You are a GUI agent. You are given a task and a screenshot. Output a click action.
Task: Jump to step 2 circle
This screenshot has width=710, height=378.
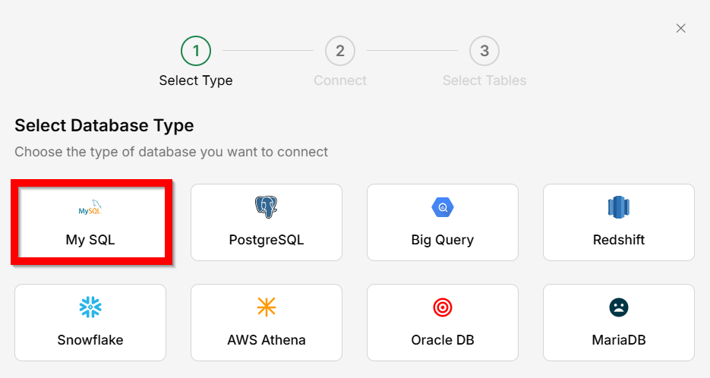pyautogui.click(x=340, y=51)
